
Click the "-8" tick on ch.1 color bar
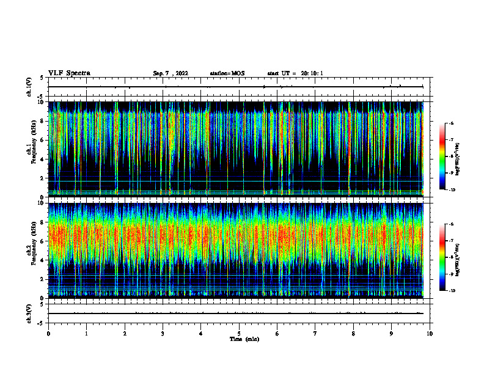point(451,156)
